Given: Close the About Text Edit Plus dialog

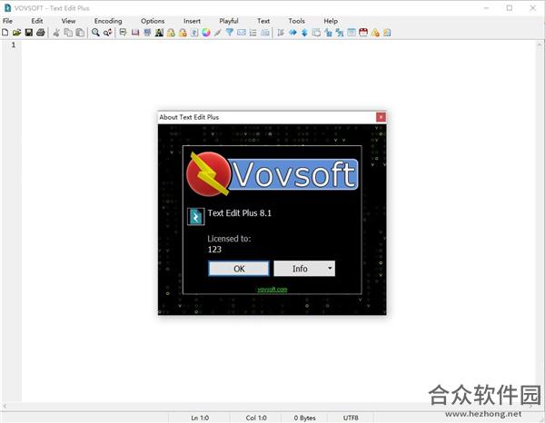Looking at the screenshot, I should [x=381, y=117].
